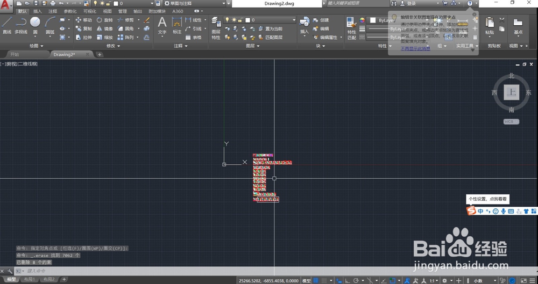The image size is (538, 284).
Task: Select the Polyline (多段线) tool
Action: click(21, 26)
